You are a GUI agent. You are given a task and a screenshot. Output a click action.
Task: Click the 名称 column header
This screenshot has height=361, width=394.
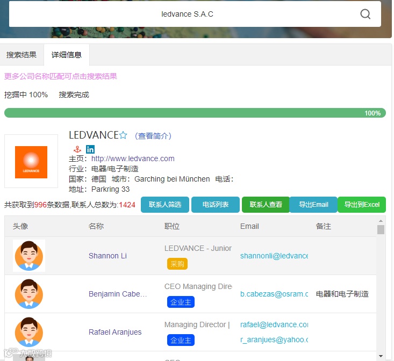pyautogui.click(x=96, y=226)
